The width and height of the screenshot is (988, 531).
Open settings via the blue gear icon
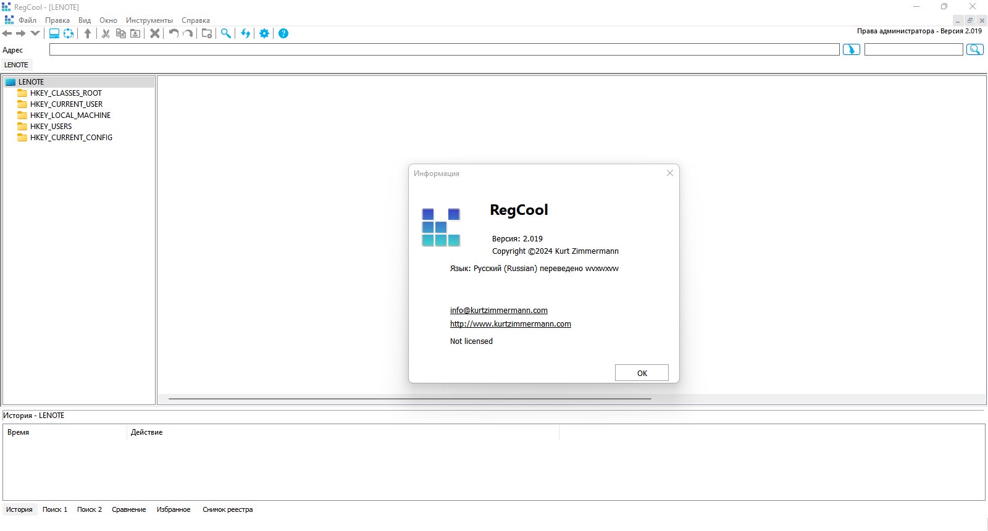[x=264, y=33]
